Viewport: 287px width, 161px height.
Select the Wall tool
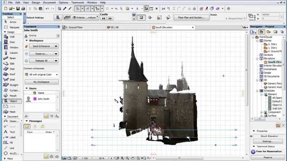pos(9,37)
